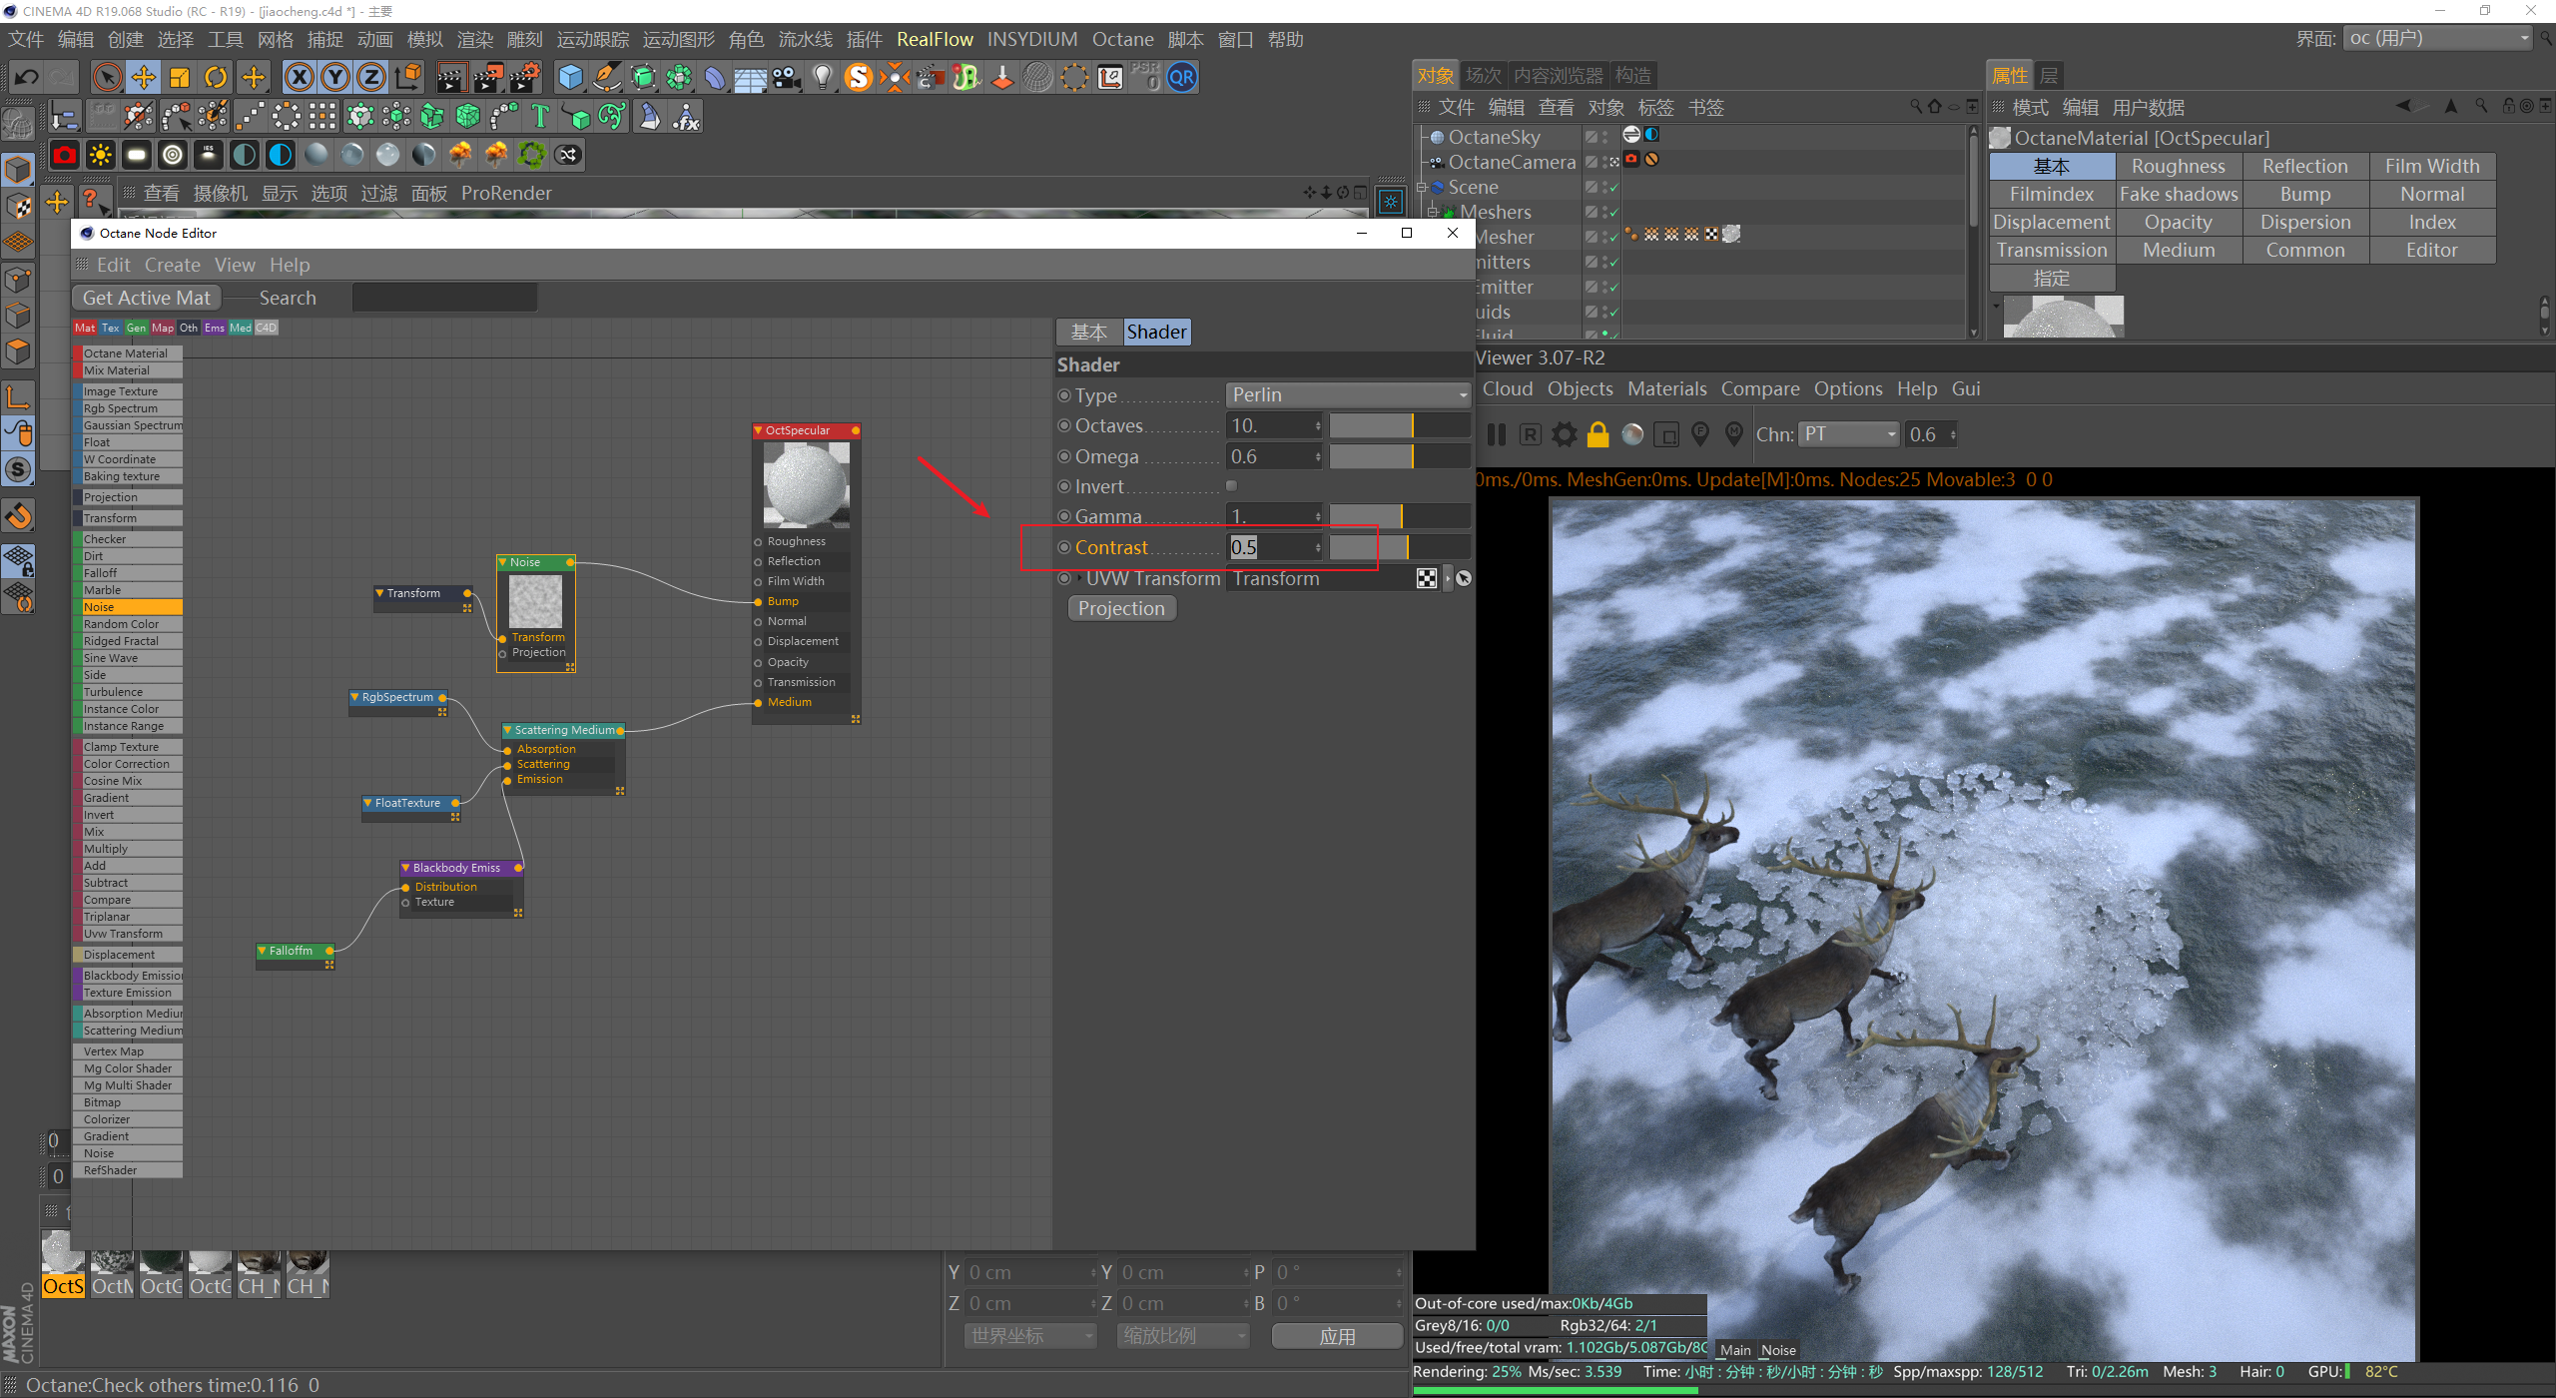The height and width of the screenshot is (1398, 2556).
Task: Open the Type Perlin dropdown
Action: coord(1347,395)
